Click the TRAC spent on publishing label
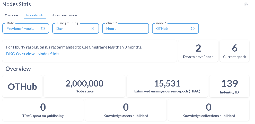Screen dimensions: 255x124 pos(43,116)
